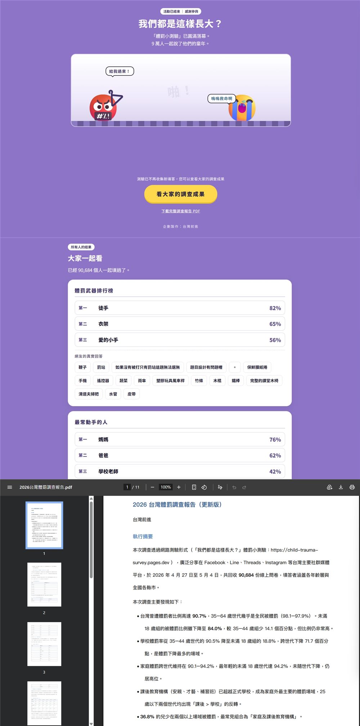Click the 皮帶 answer tag
The height and width of the screenshot is (726, 360).
[x=132, y=394]
